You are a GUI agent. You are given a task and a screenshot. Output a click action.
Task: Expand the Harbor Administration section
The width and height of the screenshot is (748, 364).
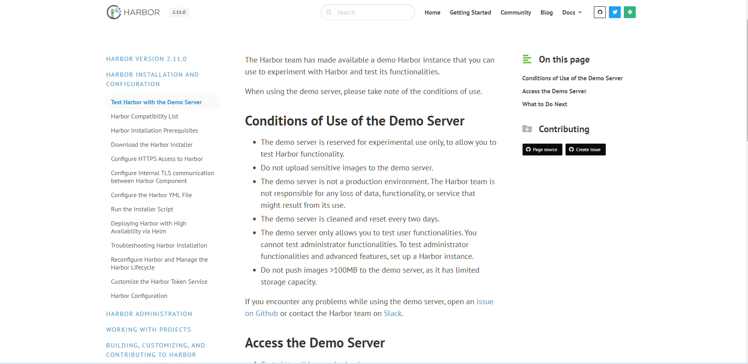(x=149, y=314)
